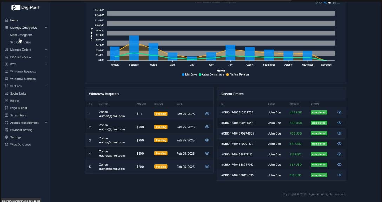The image size is (382, 202).
Task: Click the Wipe Database sidebar item
Action: click(20, 145)
